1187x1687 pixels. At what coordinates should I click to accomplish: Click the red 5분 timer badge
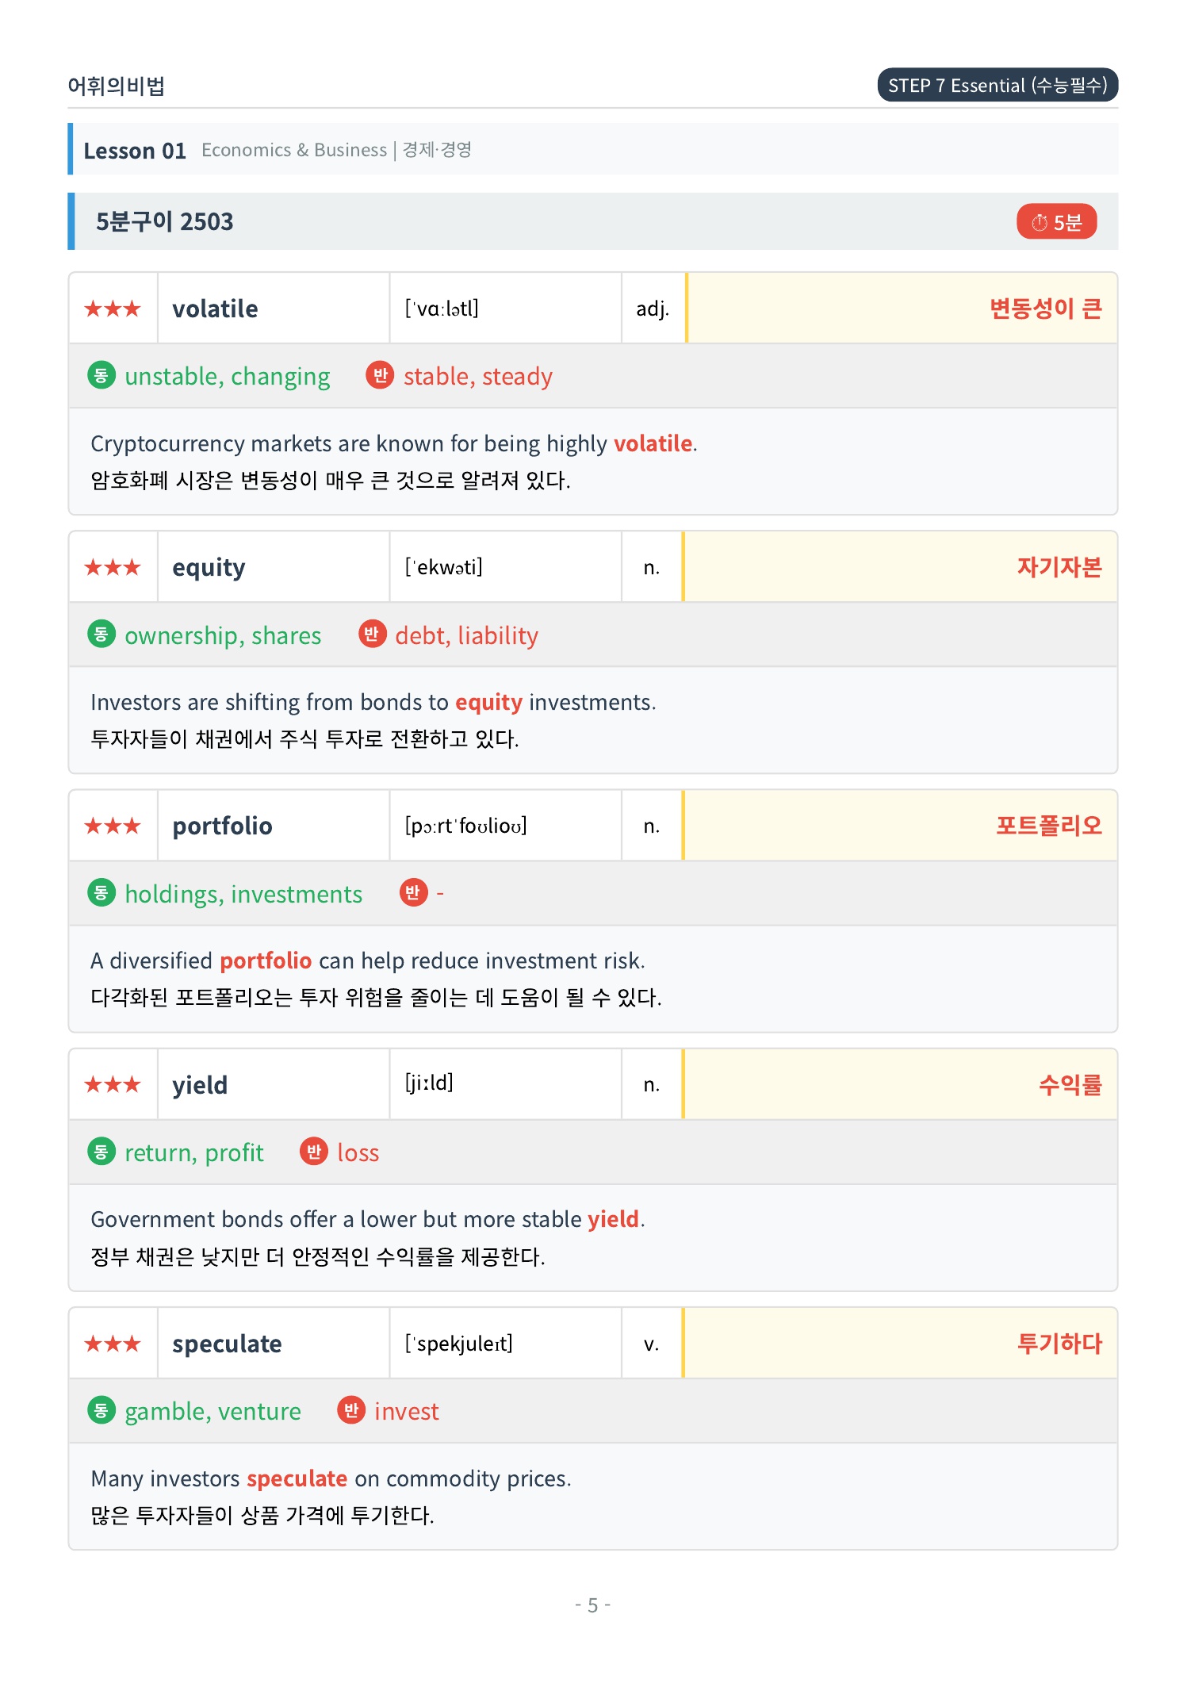[x=1056, y=222]
